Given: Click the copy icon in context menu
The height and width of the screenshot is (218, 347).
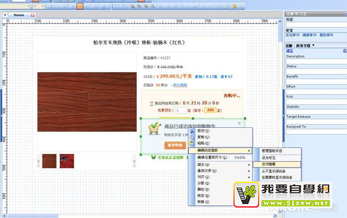Looking at the screenshot, I should [x=192, y=137].
